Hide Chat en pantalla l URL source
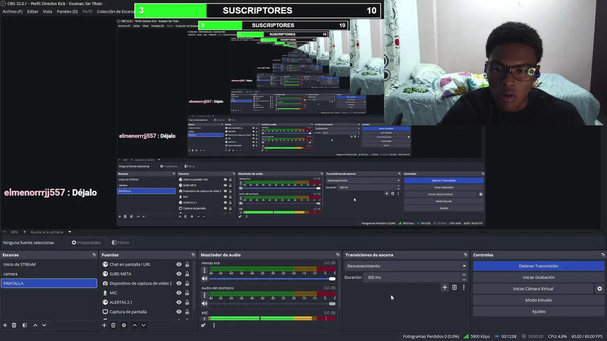Image resolution: width=607 pixels, height=341 pixels. (x=179, y=264)
